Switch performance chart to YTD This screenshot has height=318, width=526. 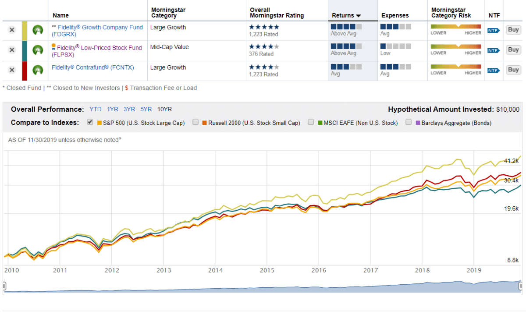click(x=96, y=110)
